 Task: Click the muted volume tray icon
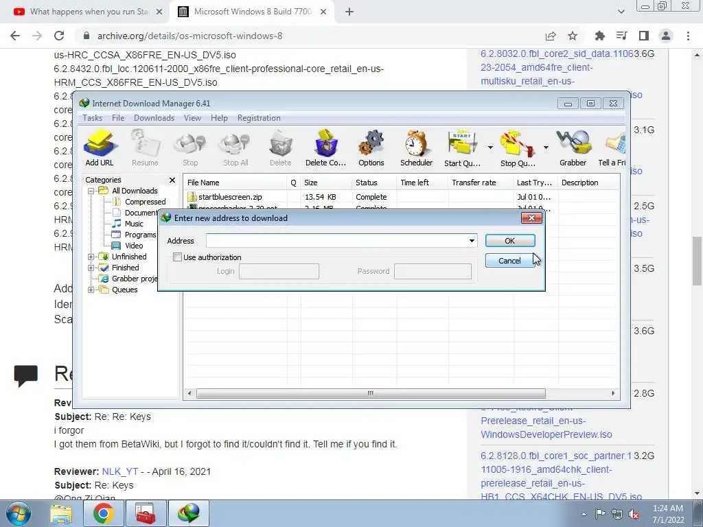coord(634,514)
